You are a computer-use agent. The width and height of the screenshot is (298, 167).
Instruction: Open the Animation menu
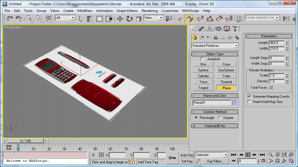pos(104,11)
